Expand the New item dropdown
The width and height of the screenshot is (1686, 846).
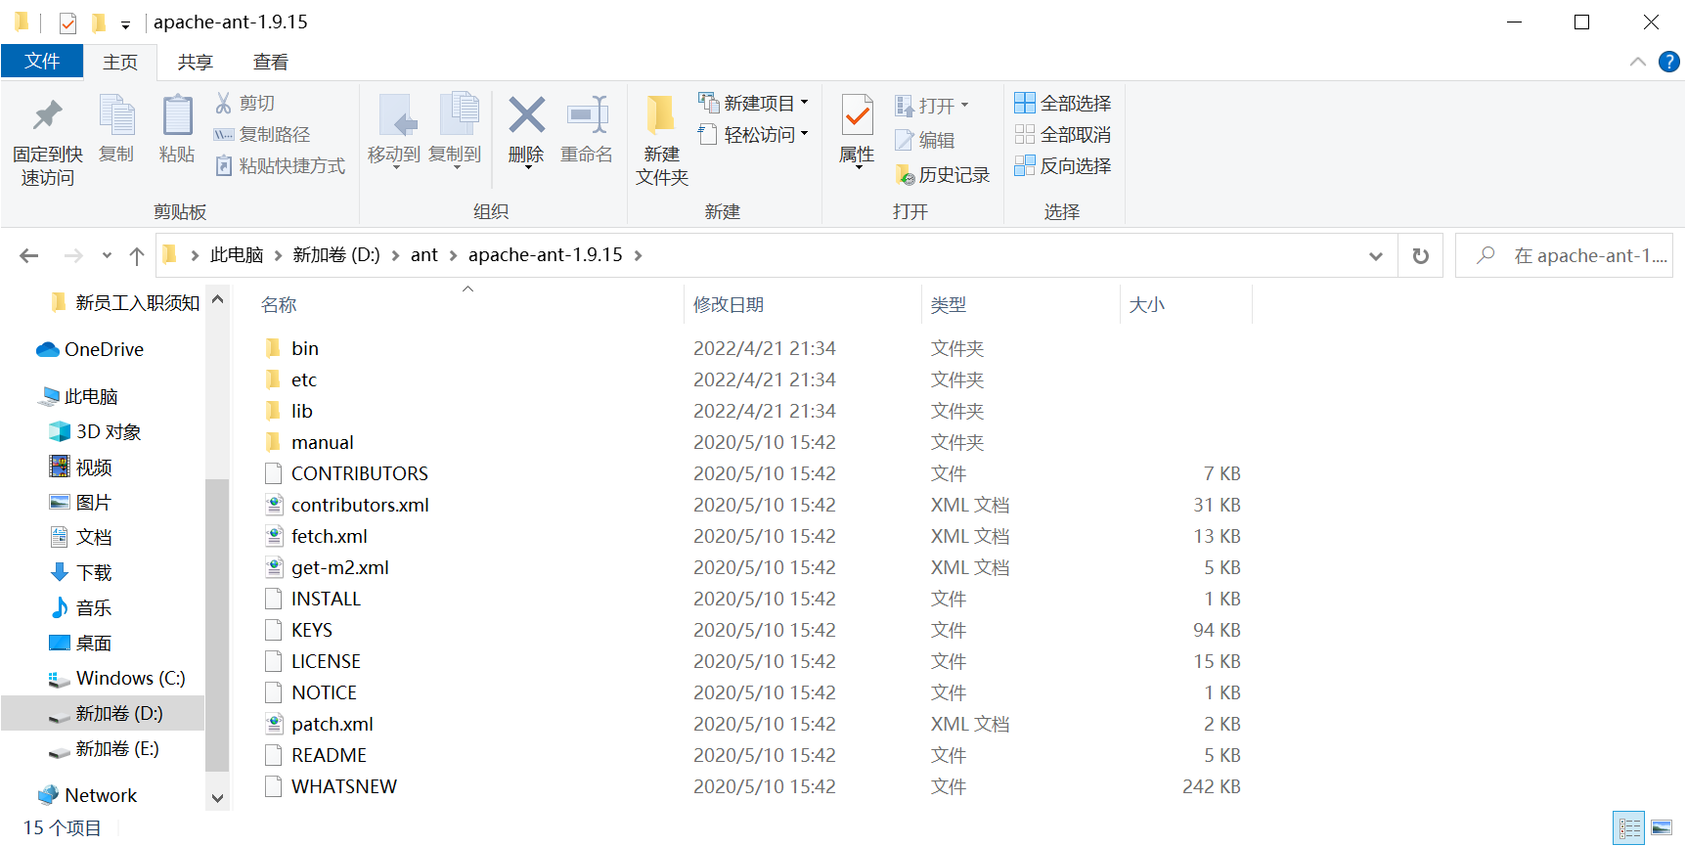[804, 103]
